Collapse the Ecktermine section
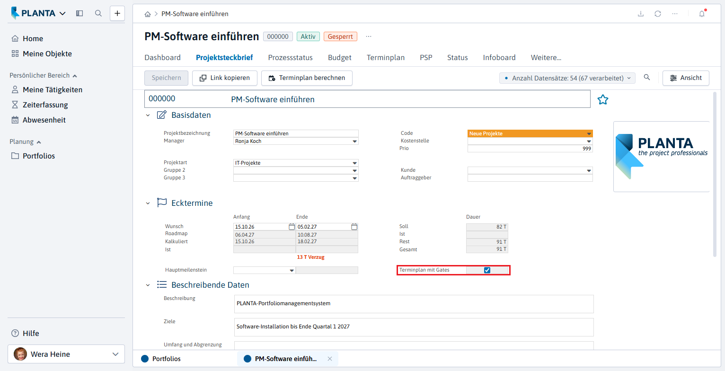The image size is (725, 371). (x=148, y=203)
